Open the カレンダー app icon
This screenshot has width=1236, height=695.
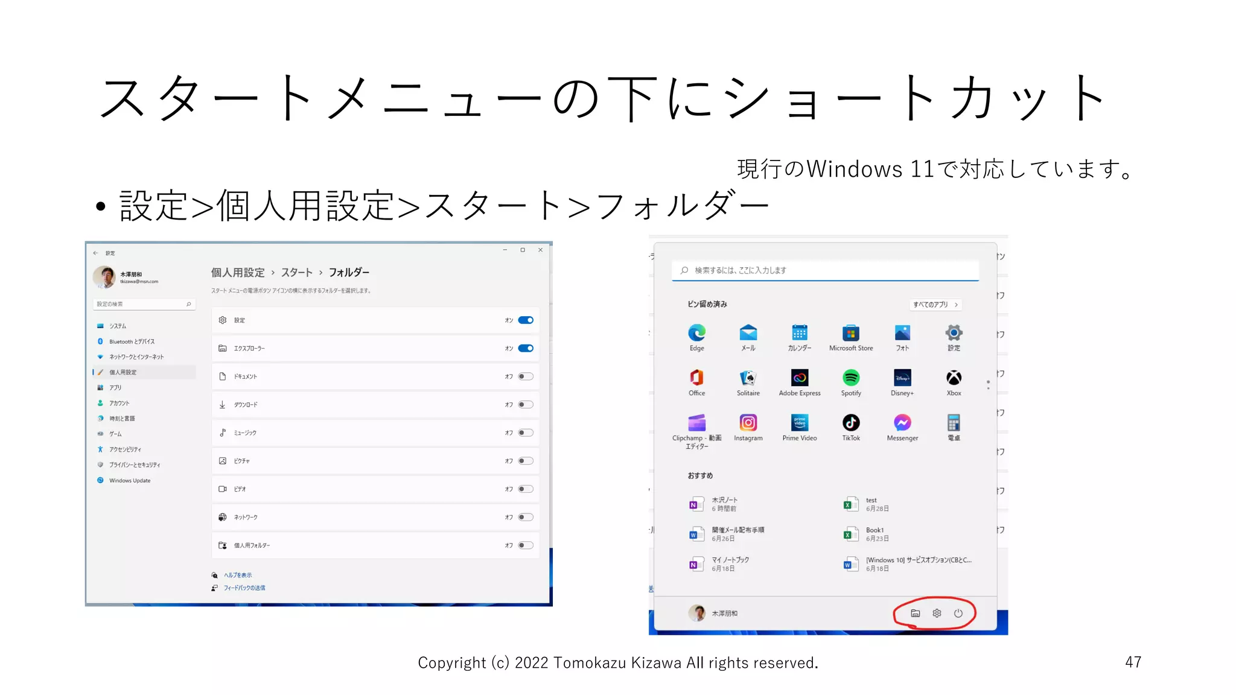pos(800,337)
